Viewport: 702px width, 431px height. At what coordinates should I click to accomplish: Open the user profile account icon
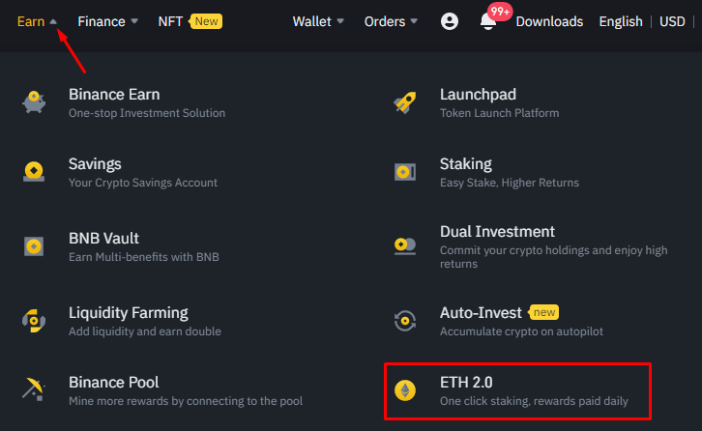coord(449,21)
